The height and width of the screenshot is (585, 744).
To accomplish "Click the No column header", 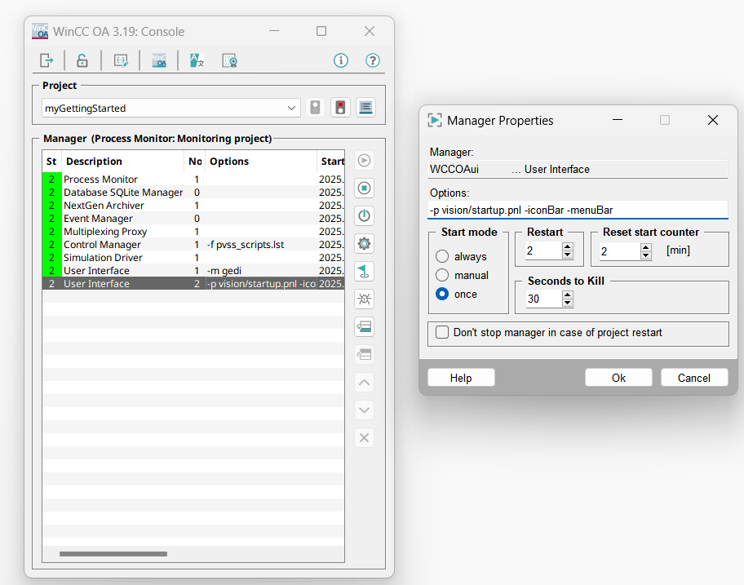I will pyautogui.click(x=194, y=162).
